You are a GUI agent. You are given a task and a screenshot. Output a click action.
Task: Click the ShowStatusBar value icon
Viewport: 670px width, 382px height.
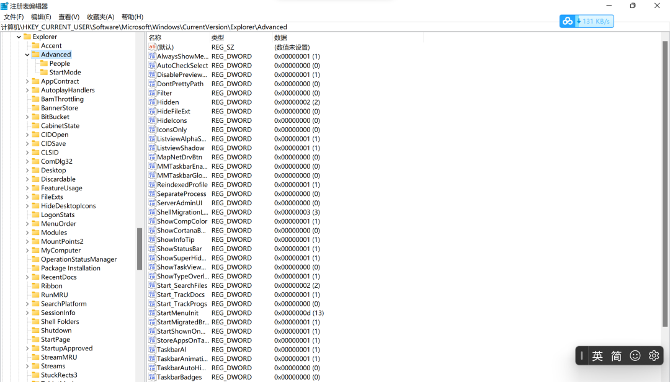point(152,249)
